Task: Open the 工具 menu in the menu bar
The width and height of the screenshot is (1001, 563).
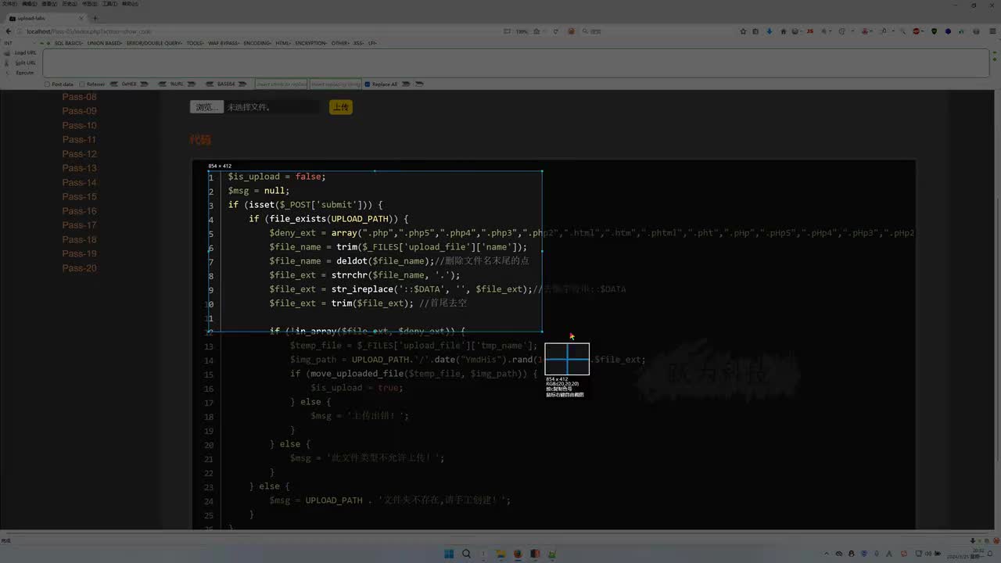Action: click(x=110, y=4)
